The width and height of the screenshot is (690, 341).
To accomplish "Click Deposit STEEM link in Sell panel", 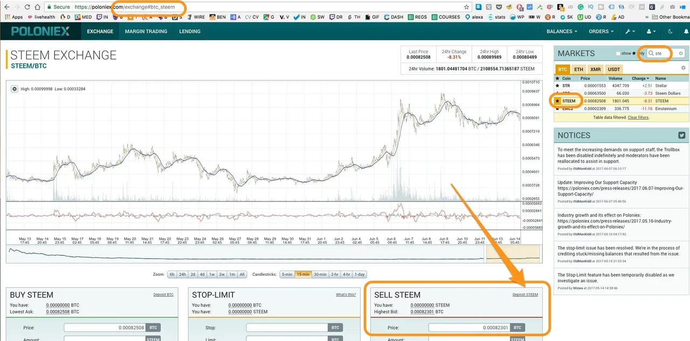I will [x=525, y=295].
